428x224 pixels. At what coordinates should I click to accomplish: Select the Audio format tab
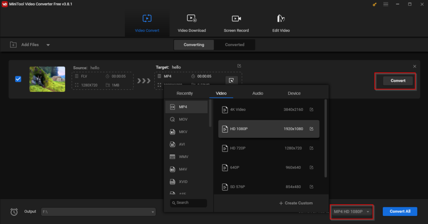(x=257, y=93)
